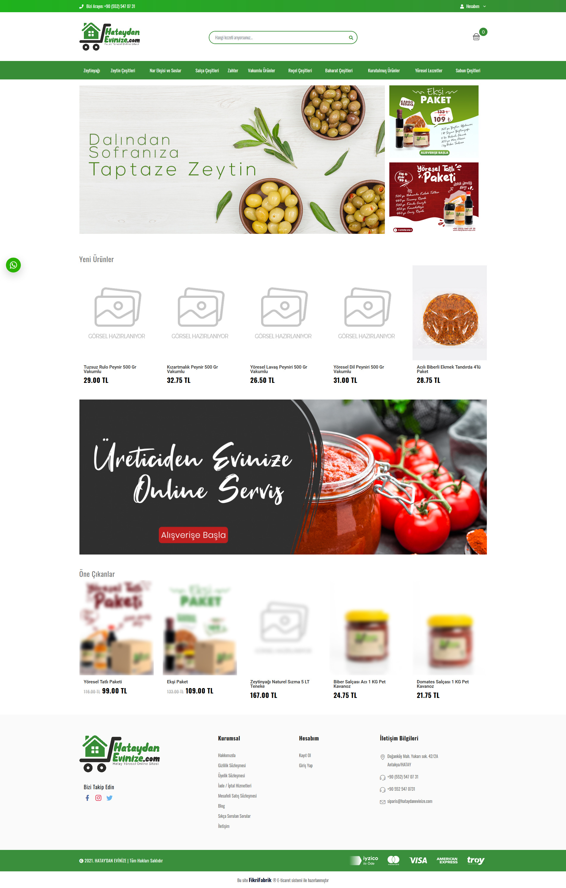This screenshot has height=888, width=566.
Task: Click the siparis email address link
Action: (x=410, y=801)
